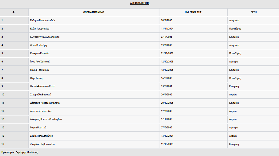Click the Α.Ο ΚΑΒΑΛΑΣ Κ18 title link
Screen dimensions: 279x156
pyautogui.click(x=139, y=3)
